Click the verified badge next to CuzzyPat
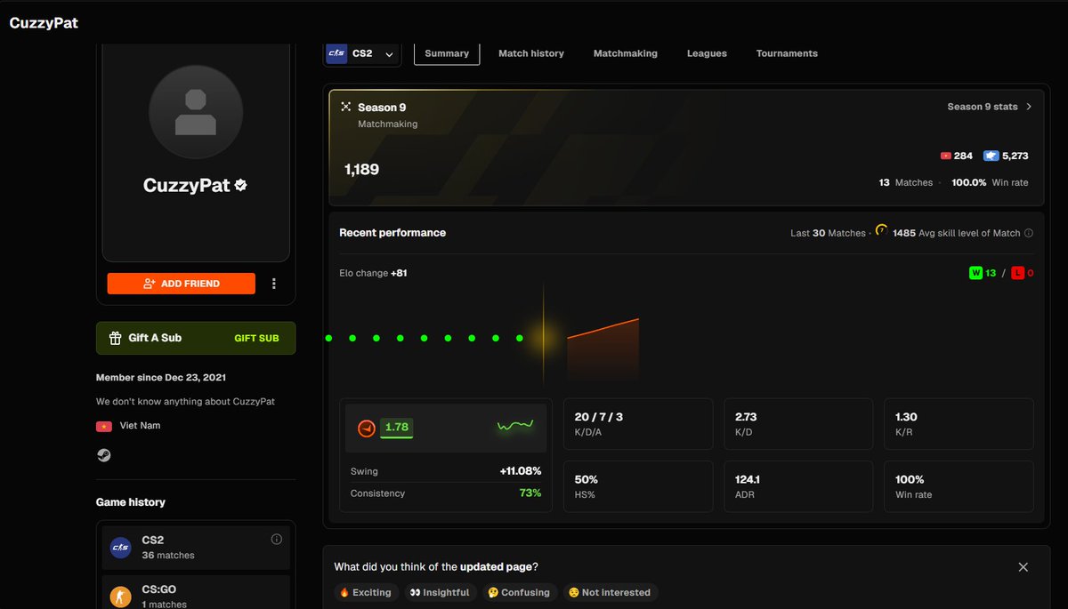 (x=240, y=186)
